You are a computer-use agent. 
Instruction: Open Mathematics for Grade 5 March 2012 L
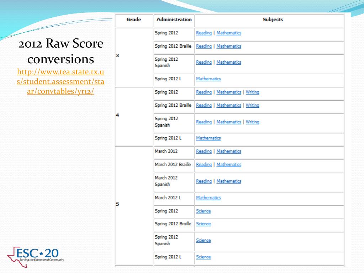coord(208,198)
